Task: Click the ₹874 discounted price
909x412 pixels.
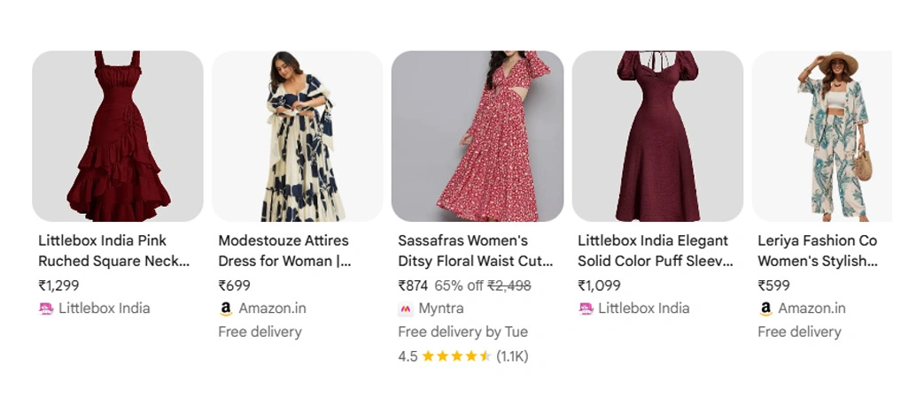Action: [413, 286]
